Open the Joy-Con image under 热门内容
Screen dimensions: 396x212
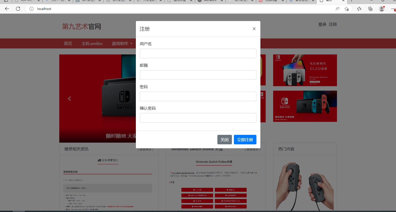pos(305,186)
